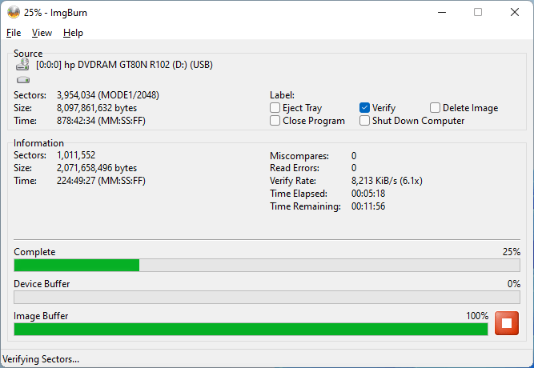This screenshot has width=534, height=368.
Task: Open the Help menu
Action: point(73,33)
